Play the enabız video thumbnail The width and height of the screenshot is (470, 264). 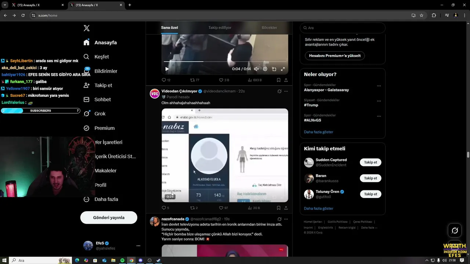pyautogui.click(x=225, y=155)
